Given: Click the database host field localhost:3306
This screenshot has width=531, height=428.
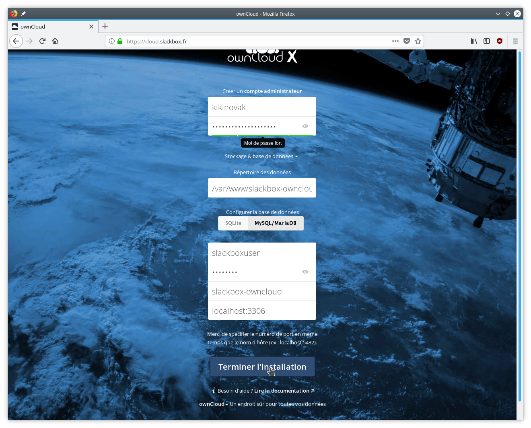Looking at the screenshot, I should (x=262, y=311).
